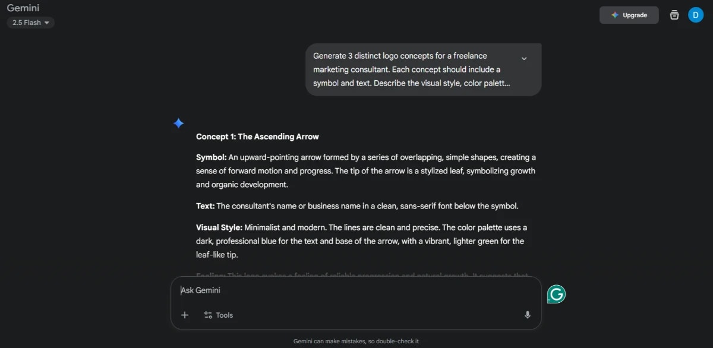Click the Gemini logo text
Image resolution: width=713 pixels, height=348 pixels.
click(23, 8)
